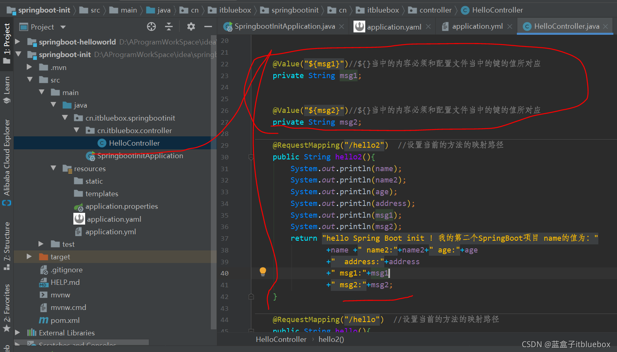This screenshot has height=352, width=617.
Task: Click springbootinit breadcrumb in navigation bar
Action: tap(295, 10)
